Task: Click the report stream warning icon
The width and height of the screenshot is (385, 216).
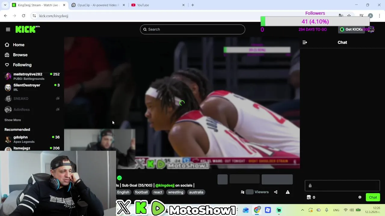Action: [x=288, y=192]
